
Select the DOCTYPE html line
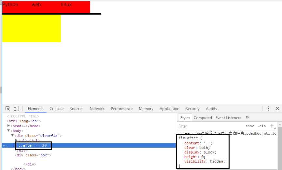23,116
